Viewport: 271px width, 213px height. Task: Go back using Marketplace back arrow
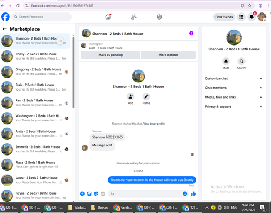(4, 29)
